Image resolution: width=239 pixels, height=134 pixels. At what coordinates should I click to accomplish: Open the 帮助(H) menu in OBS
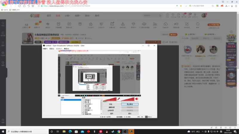(66, 49)
